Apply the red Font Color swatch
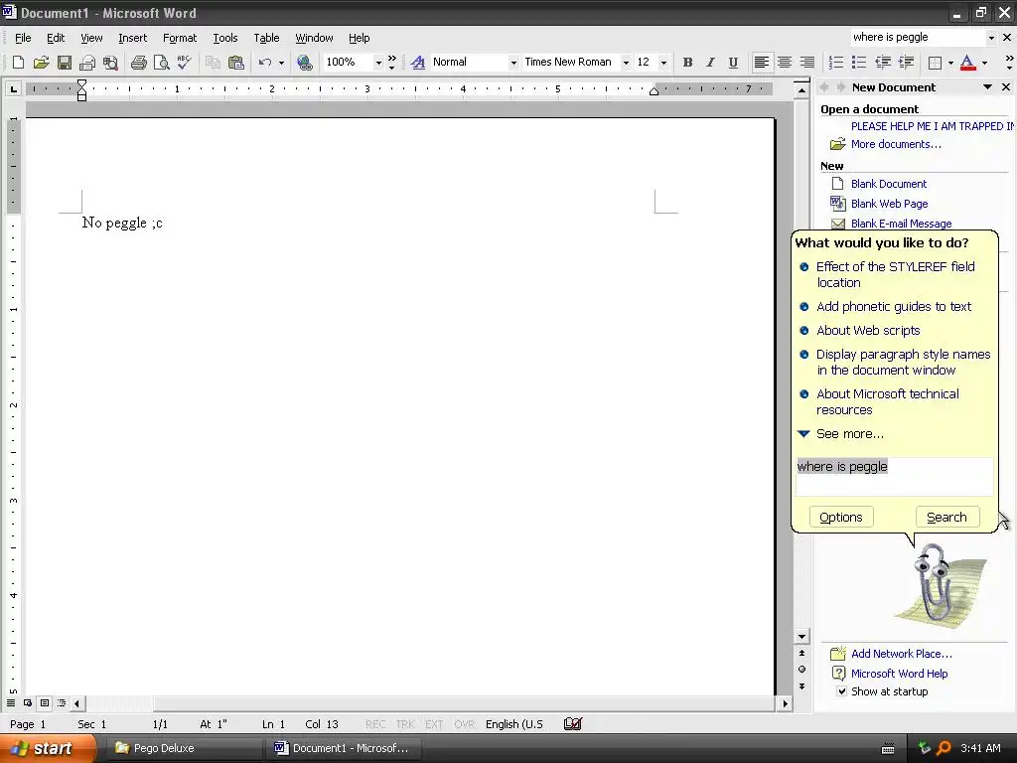The width and height of the screenshot is (1017, 763). (967, 63)
